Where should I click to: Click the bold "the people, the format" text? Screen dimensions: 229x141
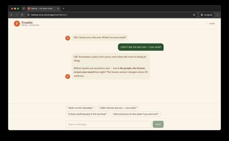click(x=132, y=68)
